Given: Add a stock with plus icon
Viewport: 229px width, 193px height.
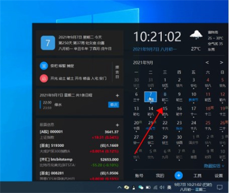Looking at the screenshot, I should pyautogui.click(x=117, y=125).
